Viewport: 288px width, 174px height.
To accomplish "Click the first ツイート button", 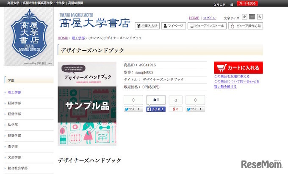I will click(133, 109).
